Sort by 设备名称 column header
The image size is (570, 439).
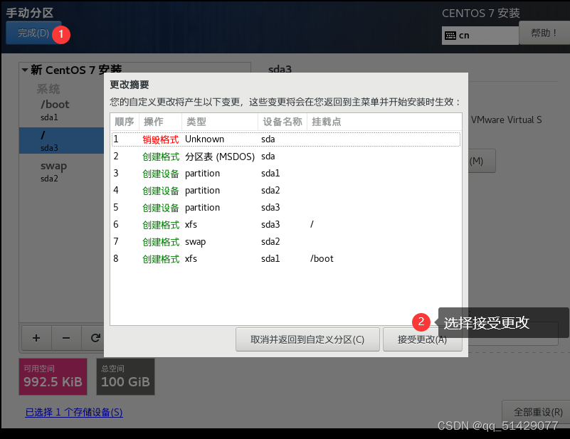coord(283,122)
